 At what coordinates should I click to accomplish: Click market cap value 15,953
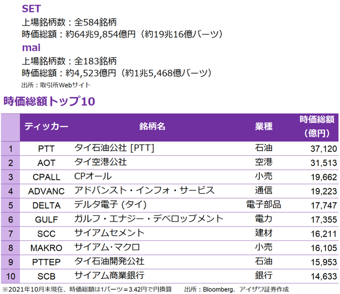pos(323,262)
